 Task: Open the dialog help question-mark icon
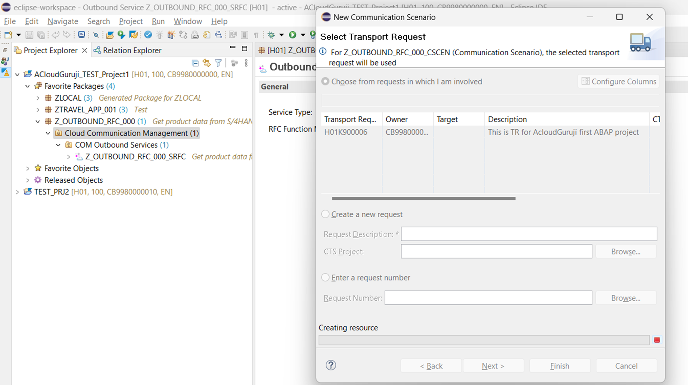pos(331,365)
